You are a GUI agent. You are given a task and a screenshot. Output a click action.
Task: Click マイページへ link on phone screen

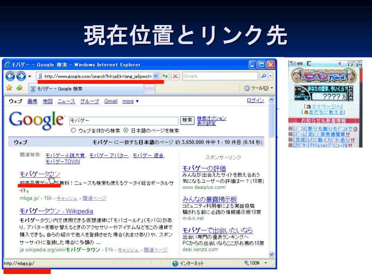click(x=323, y=107)
